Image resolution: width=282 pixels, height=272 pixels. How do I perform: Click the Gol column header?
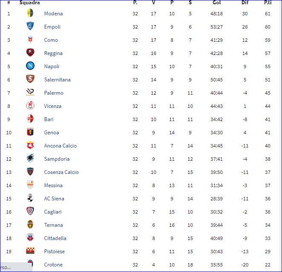tap(216, 3)
